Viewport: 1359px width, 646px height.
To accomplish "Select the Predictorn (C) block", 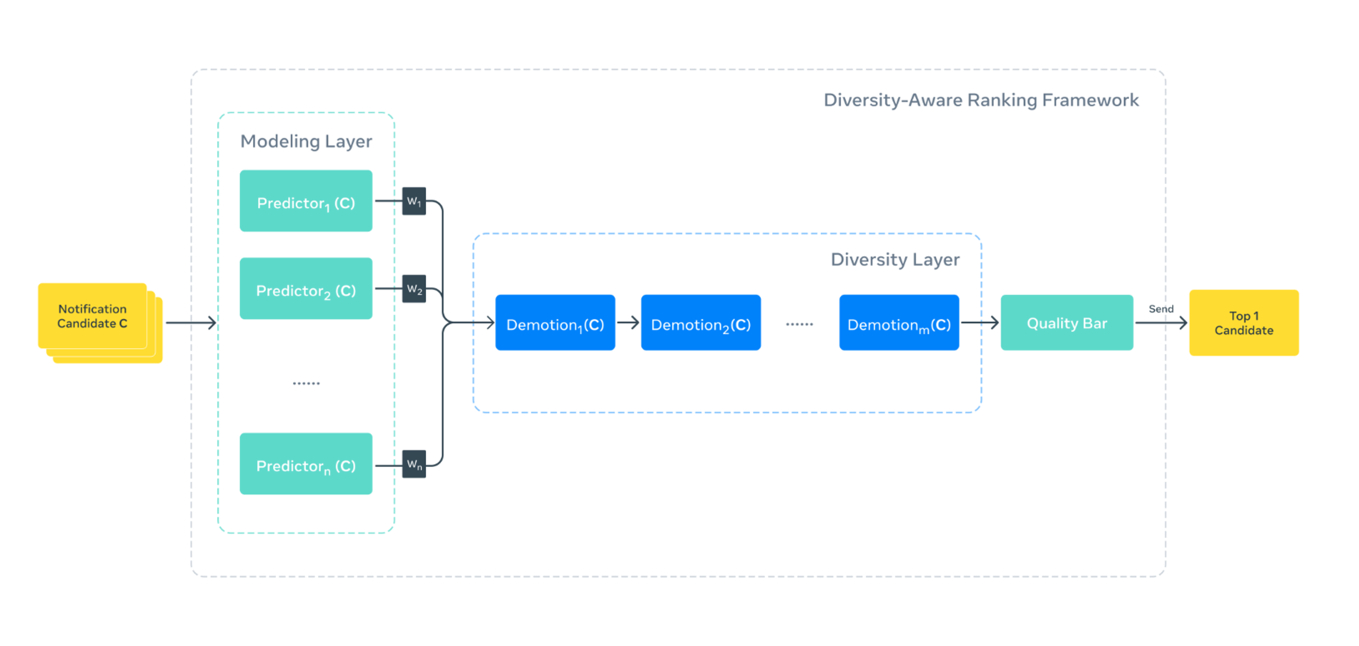I will [x=305, y=464].
